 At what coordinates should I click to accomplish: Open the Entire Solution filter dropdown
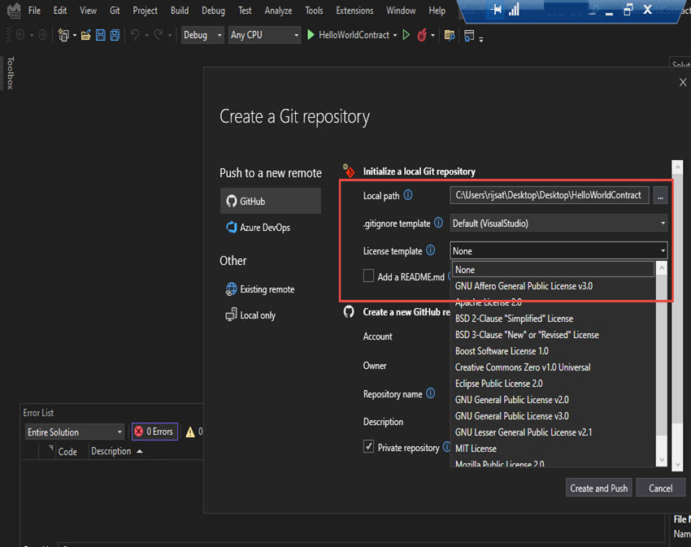click(x=74, y=432)
